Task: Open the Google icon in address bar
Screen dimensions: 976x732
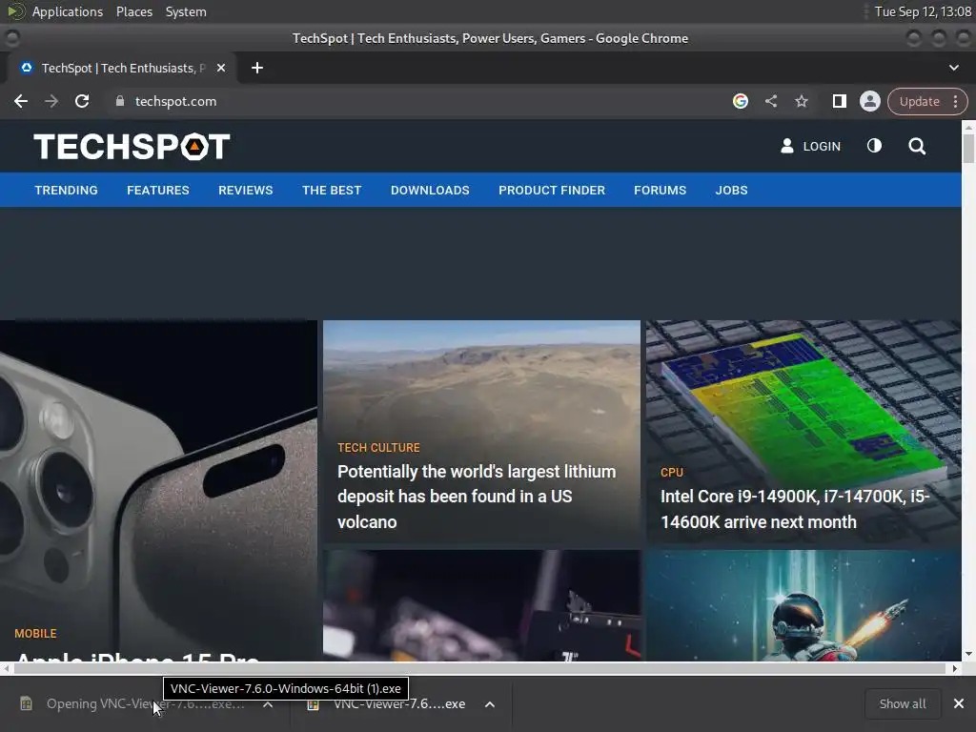Action: pyautogui.click(x=740, y=101)
